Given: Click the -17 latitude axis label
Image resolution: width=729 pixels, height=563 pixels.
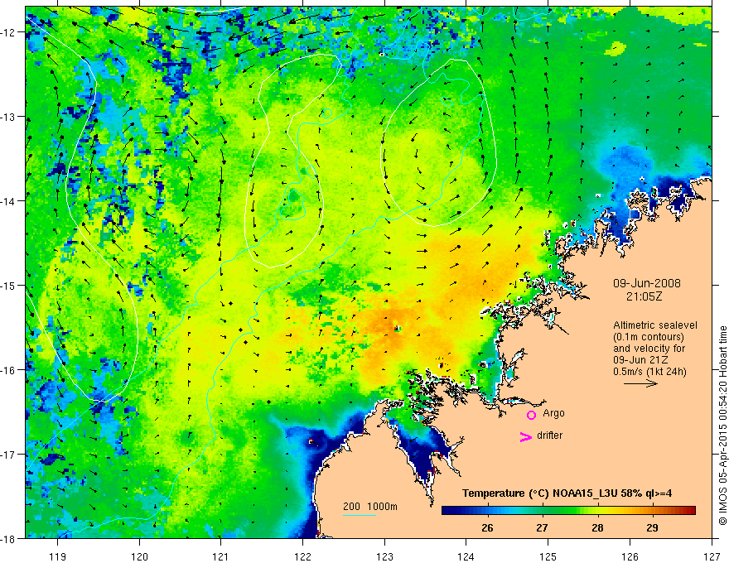Looking at the screenshot, I should click(x=9, y=454).
